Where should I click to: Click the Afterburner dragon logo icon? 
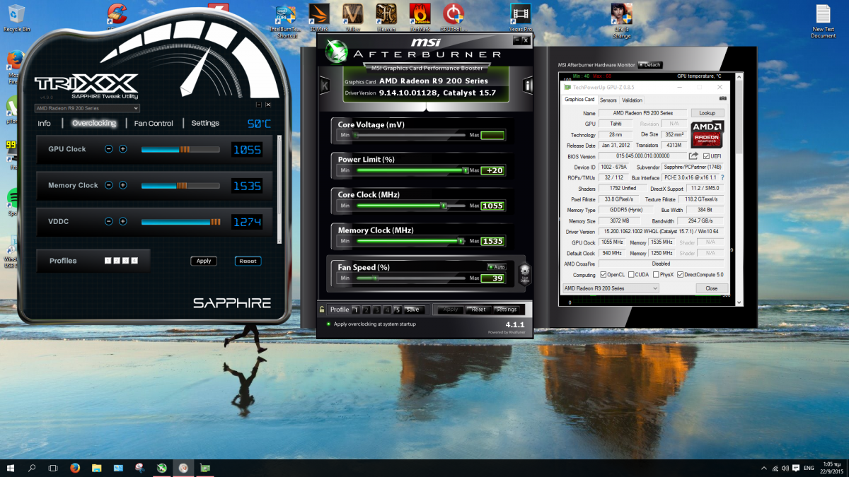pyautogui.click(x=335, y=52)
